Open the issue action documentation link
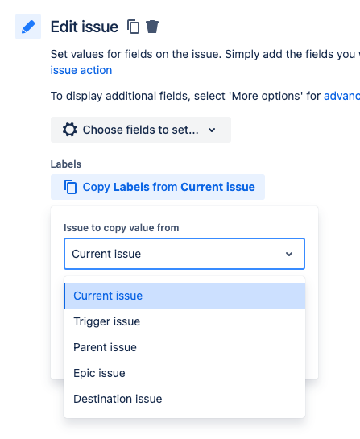360x439 pixels. 81,70
